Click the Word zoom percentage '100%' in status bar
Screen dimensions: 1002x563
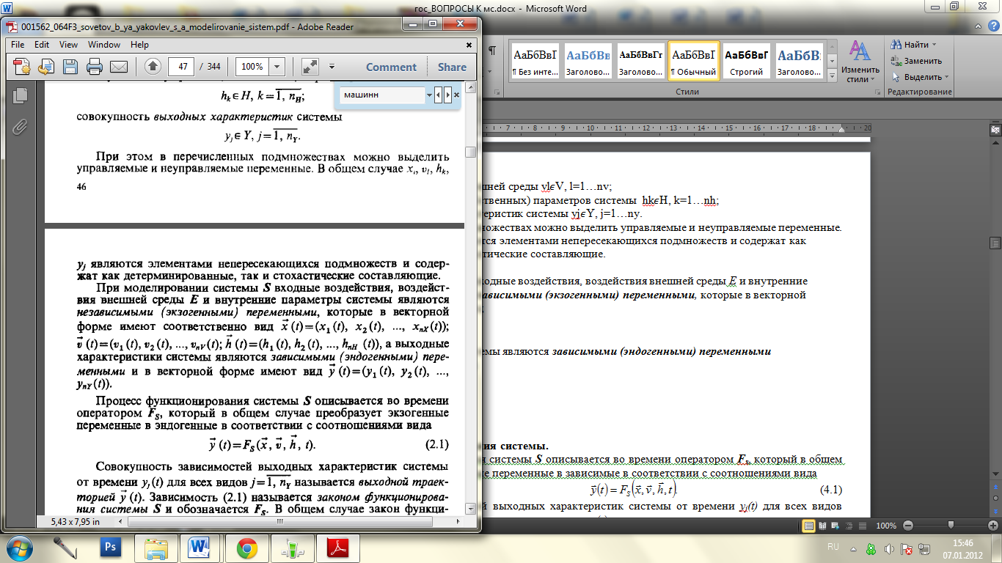pos(886,526)
